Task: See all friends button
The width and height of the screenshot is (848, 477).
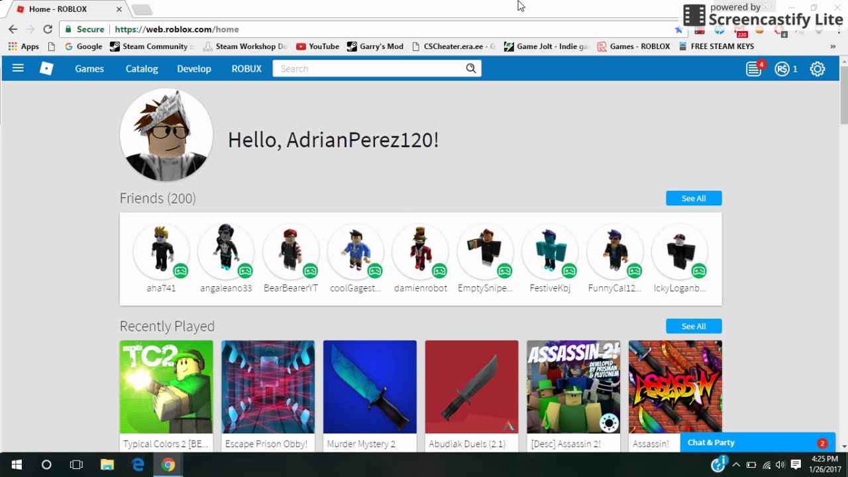Action: pyautogui.click(x=694, y=198)
